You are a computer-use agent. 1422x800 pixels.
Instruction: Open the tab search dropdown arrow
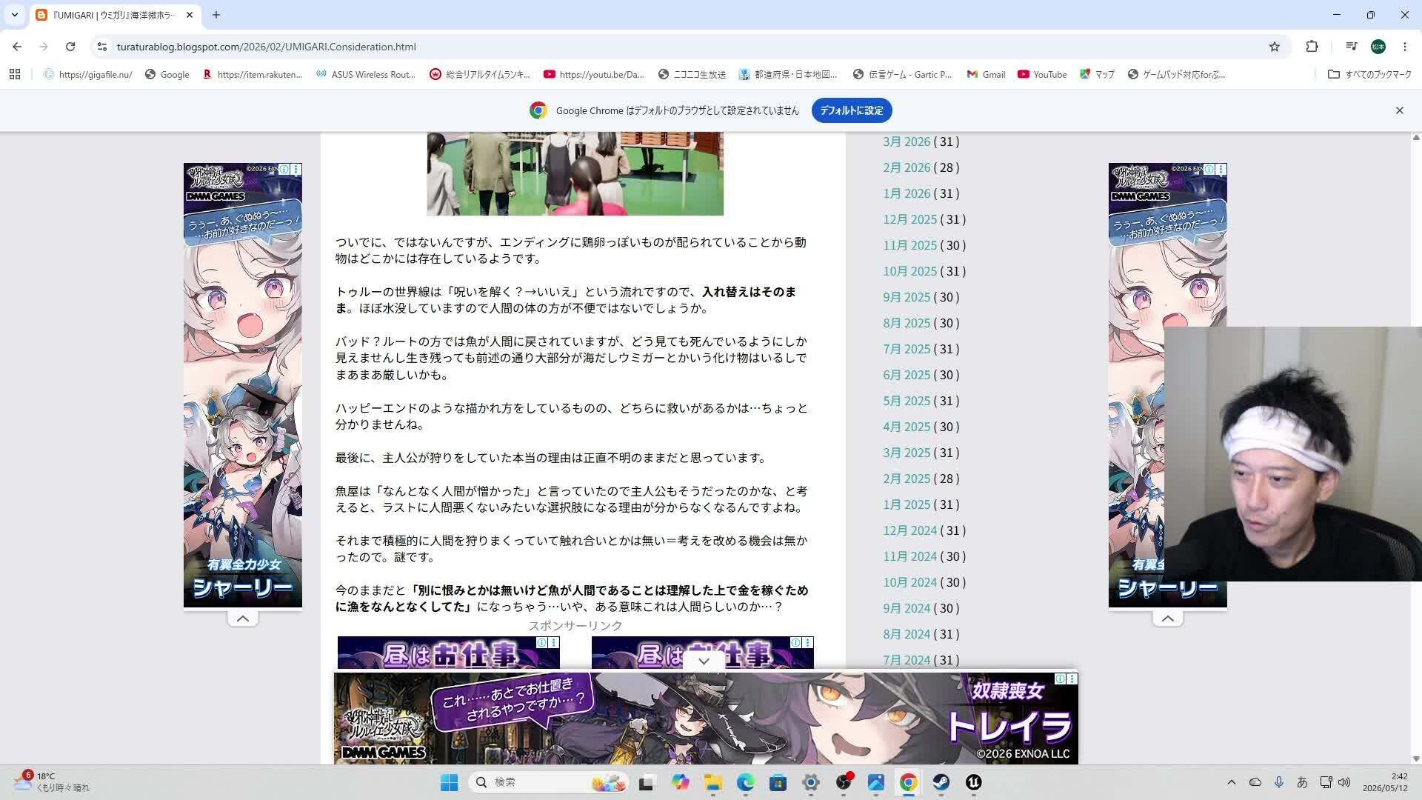tap(14, 15)
